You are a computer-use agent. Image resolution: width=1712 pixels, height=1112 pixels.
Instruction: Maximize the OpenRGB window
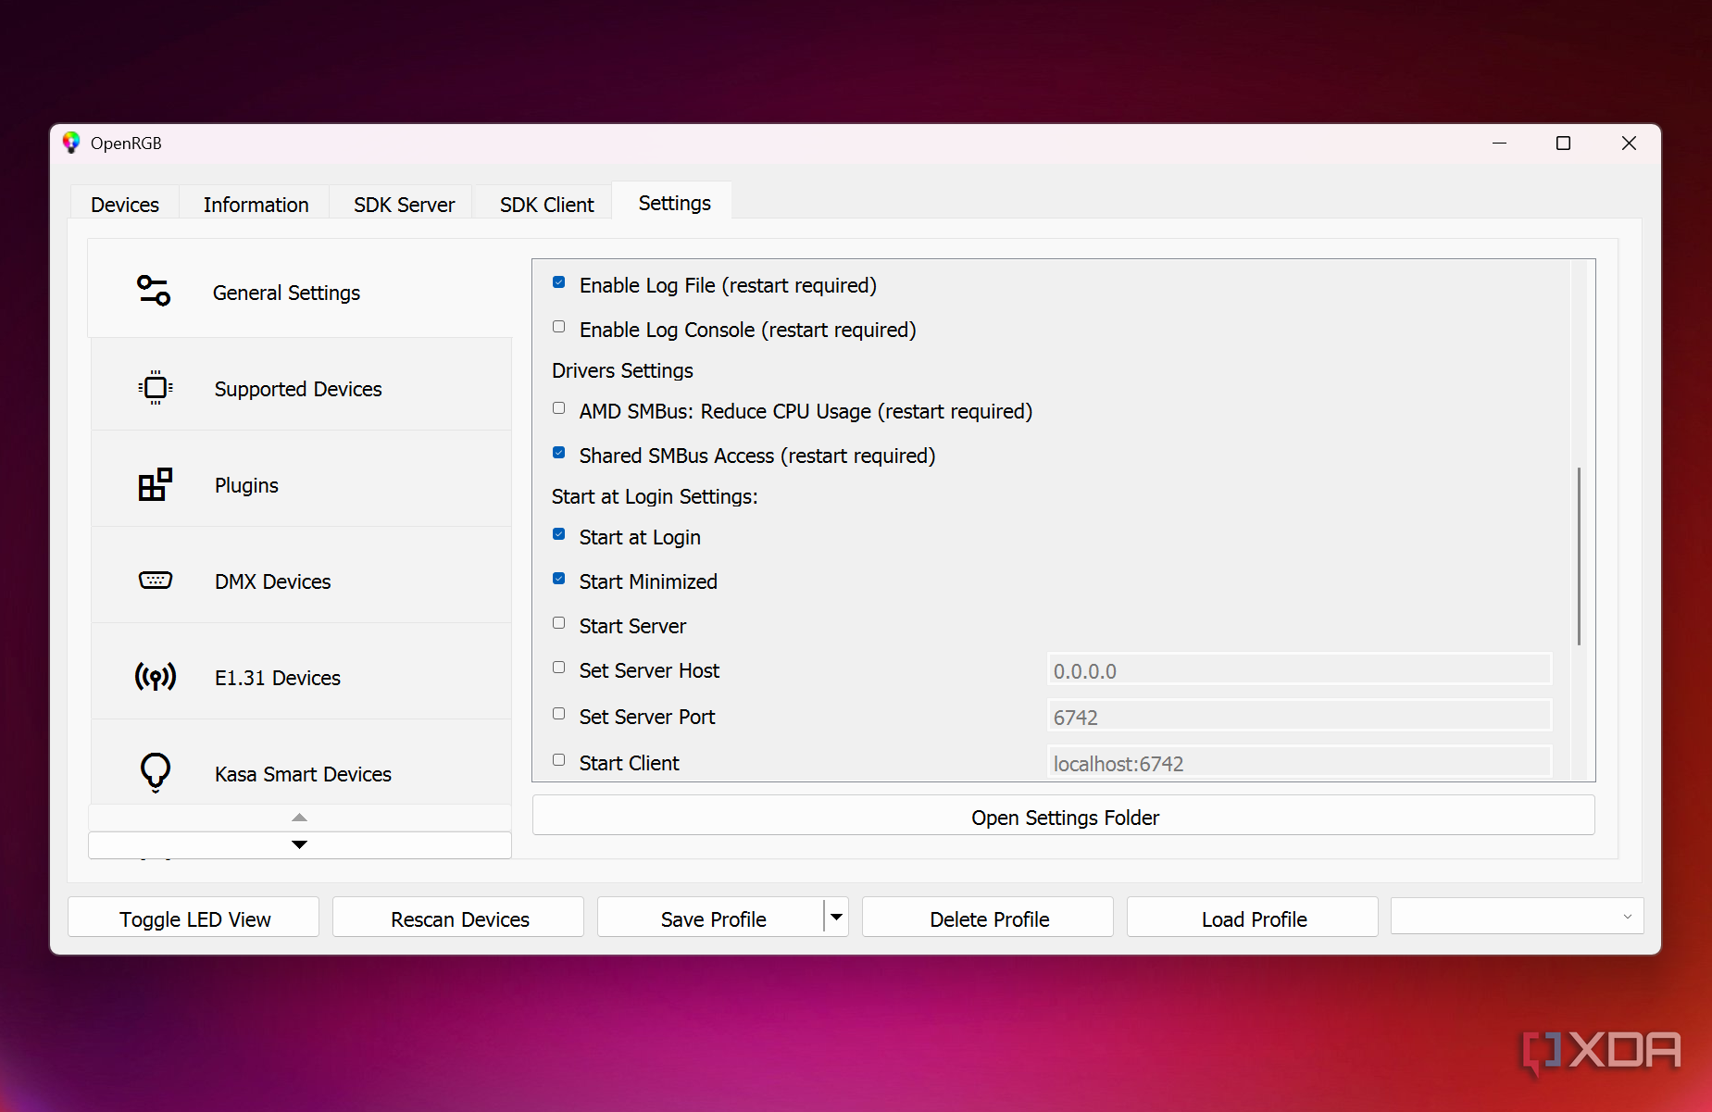click(1563, 143)
